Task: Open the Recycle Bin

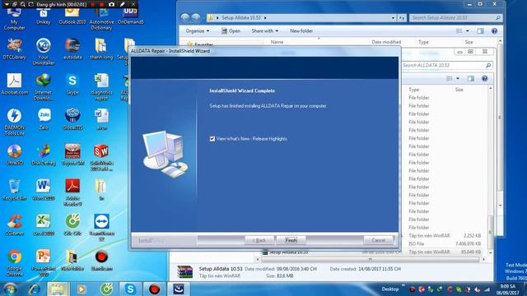Action: click(x=15, y=190)
